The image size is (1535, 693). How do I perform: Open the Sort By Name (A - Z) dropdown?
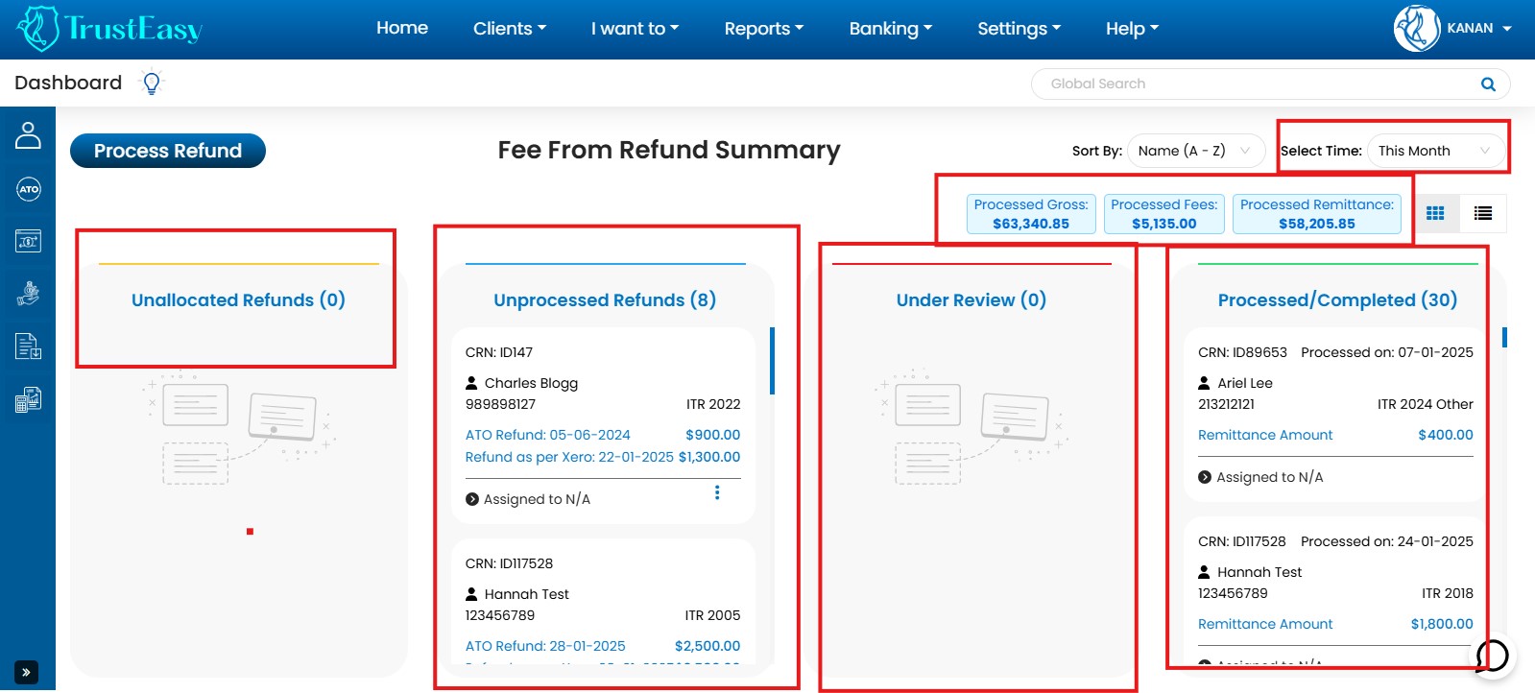(1195, 151)
